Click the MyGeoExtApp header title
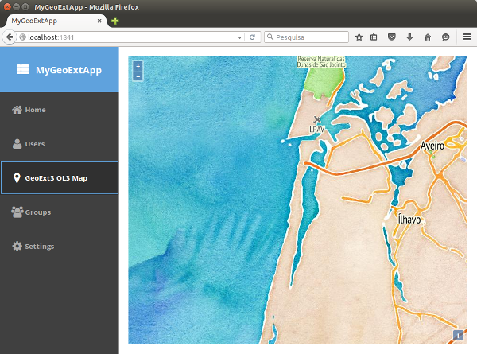Viewport: 477px width, 354px height. point(68,70)
